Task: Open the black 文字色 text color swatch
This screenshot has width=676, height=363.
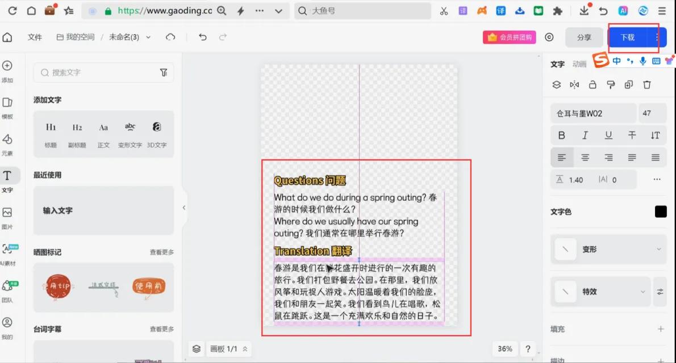Action: click(660, 211)
